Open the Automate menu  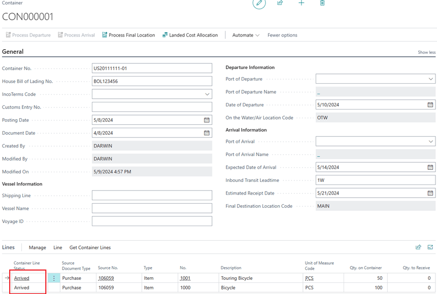pyautogui.click(x=246, y=35)
